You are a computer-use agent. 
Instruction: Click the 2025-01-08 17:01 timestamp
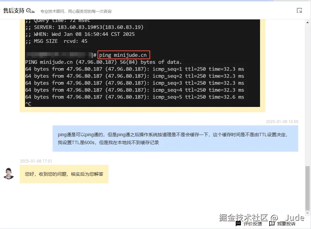click(x=36, y=161)
